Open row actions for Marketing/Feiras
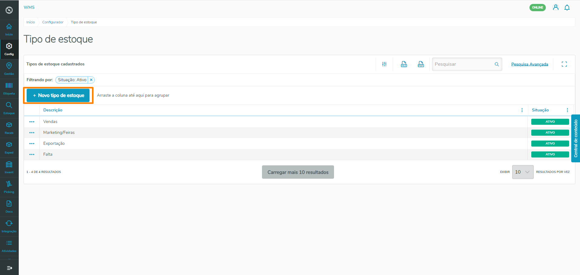Image resolution: width=580 pixels, height=275 pixels. coord(32,133)
